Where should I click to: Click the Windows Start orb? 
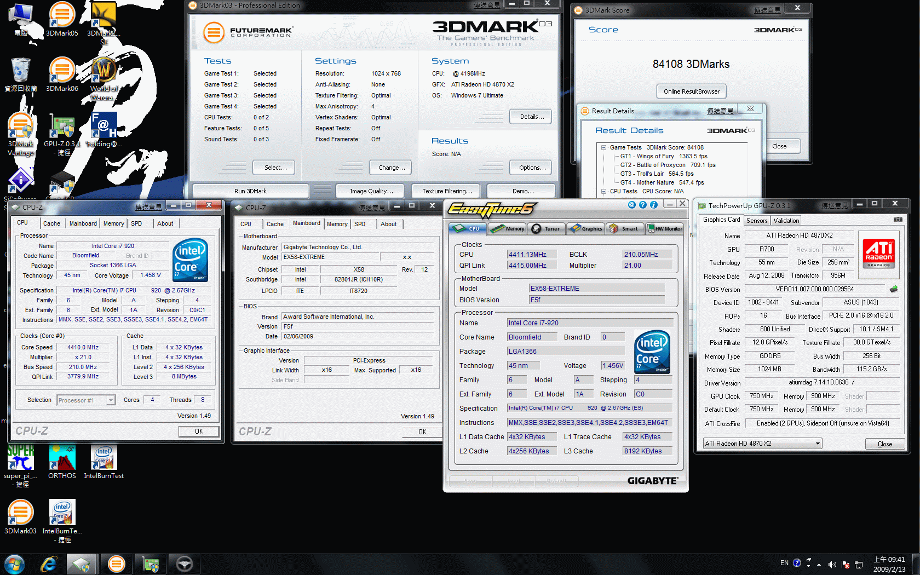click(14, 564)
